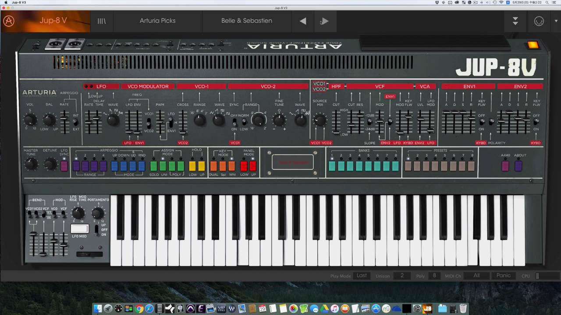Select arpeggio range 1 button

pyautogui.click(x=76, y=166)
